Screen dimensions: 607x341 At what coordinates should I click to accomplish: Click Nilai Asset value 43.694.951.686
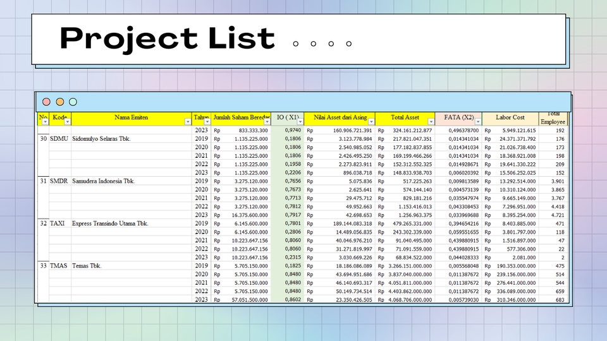click(354, 275)
